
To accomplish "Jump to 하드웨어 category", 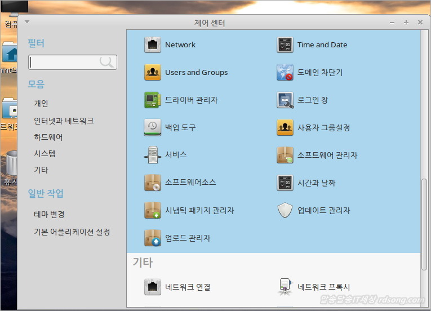I will tap(48, 137).
